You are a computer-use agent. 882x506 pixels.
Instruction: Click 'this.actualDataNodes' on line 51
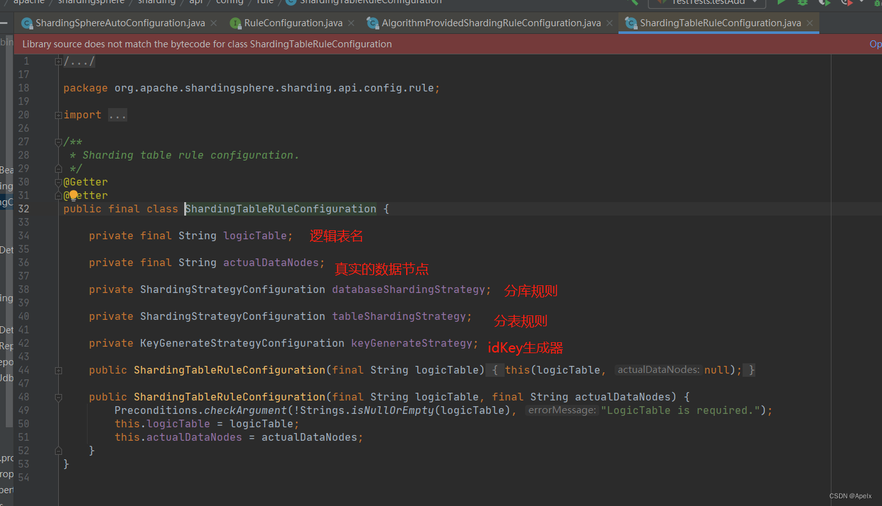click(178, 438)
